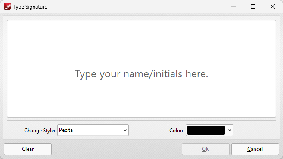Click the 'Type Signature' title text
The width and height of the screenshot is (283, 159).
point(30,7)
